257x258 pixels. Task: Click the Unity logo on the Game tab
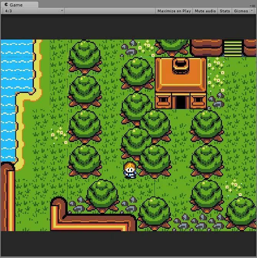click(x=6, y=5)
